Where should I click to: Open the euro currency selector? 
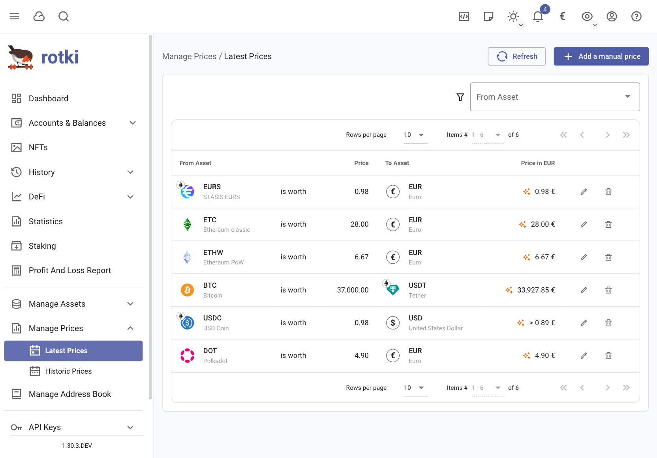click(x=563, y=16)
